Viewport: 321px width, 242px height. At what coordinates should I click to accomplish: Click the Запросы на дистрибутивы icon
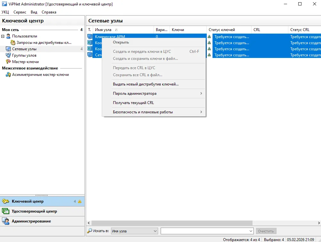coord(13,43)
